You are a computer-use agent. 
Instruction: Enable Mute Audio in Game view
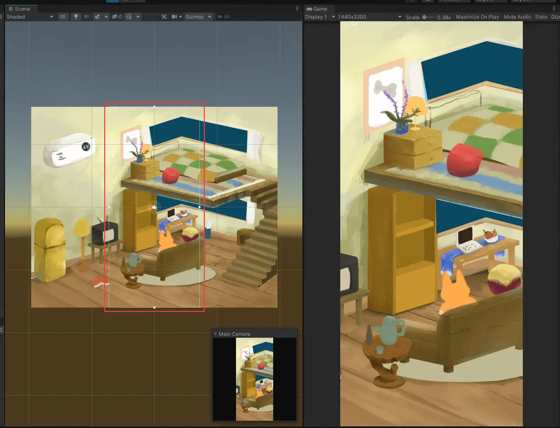tap(517, 17)
